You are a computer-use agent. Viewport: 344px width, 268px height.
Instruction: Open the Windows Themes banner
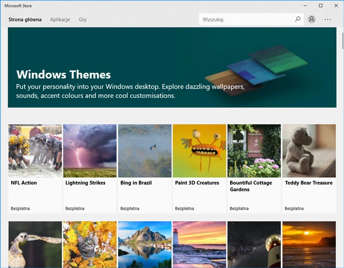tap(171, 68)
